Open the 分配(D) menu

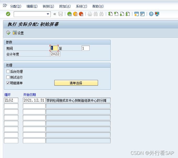click(x=16, y=6)
